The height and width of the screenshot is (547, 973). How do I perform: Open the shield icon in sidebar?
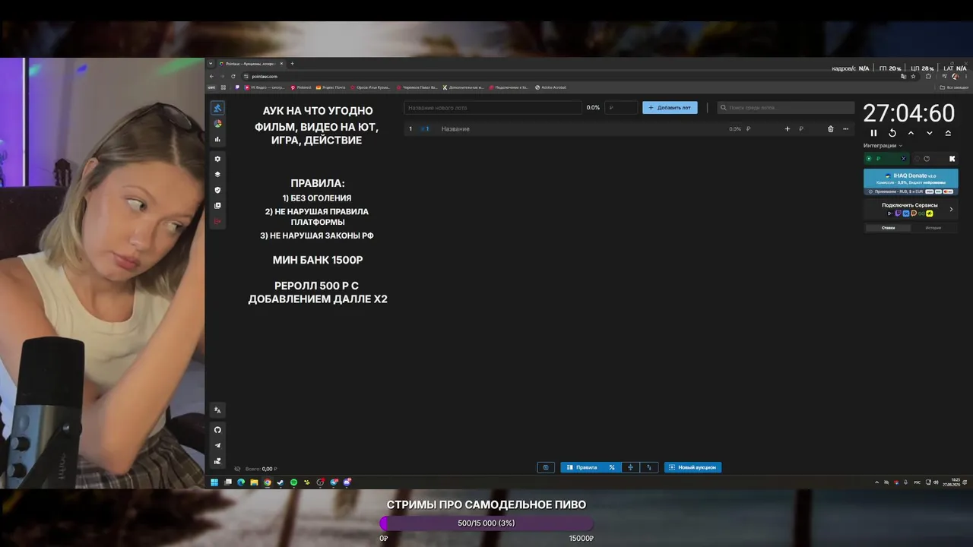[217, 190]
